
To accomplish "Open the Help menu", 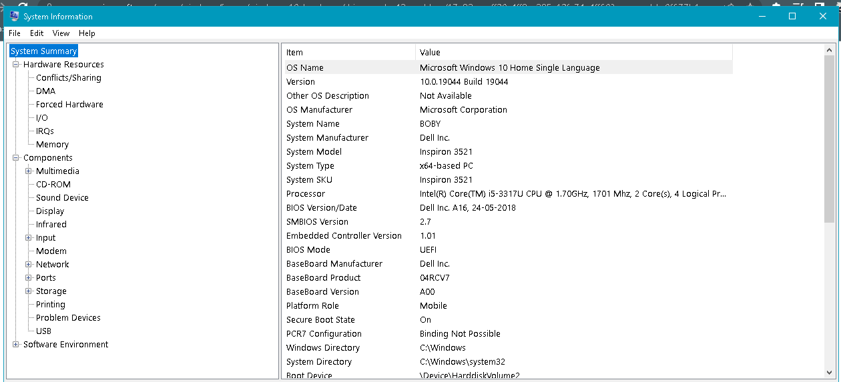I will click(87, 33).
